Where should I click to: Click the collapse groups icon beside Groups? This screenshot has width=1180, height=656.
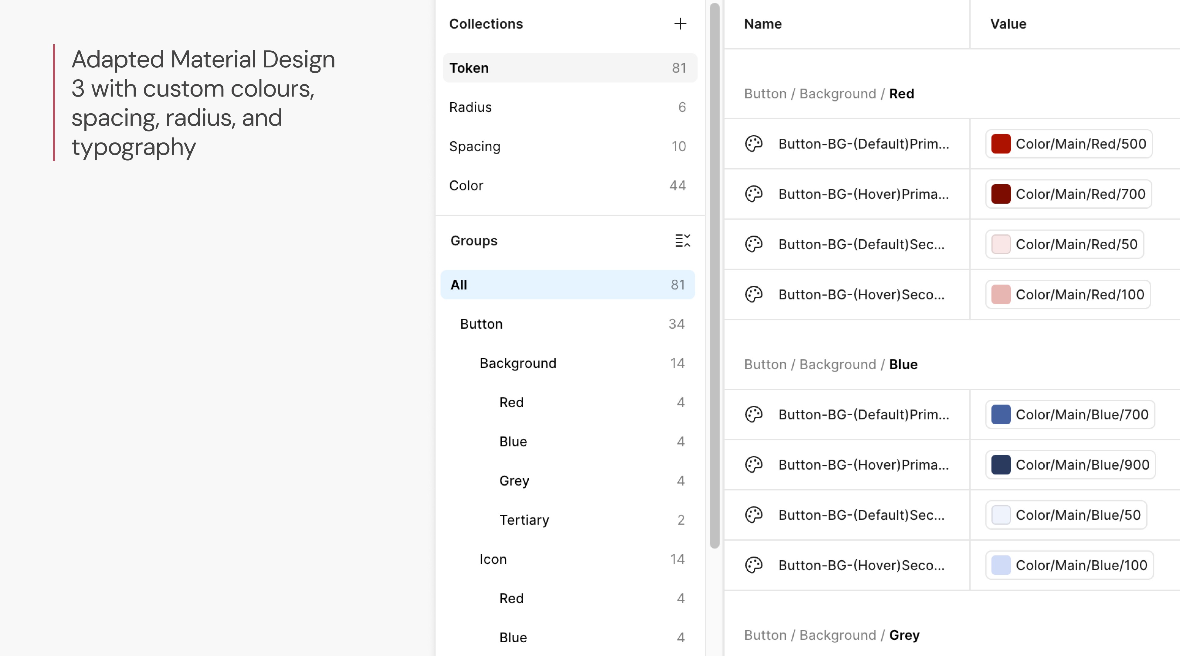coord(683,241)
